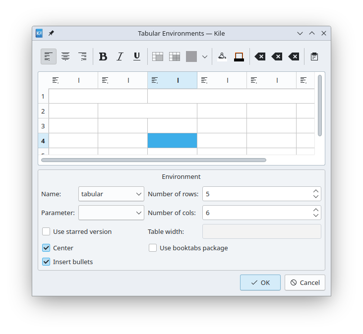The width and height of the screenshot is (363, 334).
Task: Apply Align Right to the cell
Action: [x=82, y=56]
